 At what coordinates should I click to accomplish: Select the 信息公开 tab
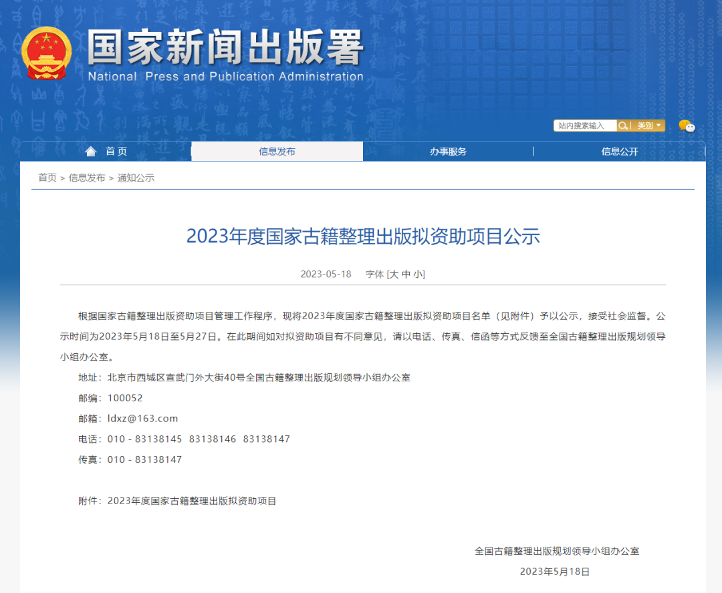point(620,151)
